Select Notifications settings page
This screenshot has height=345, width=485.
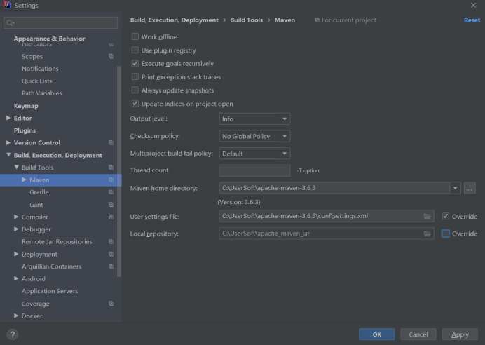pos(40,69)
